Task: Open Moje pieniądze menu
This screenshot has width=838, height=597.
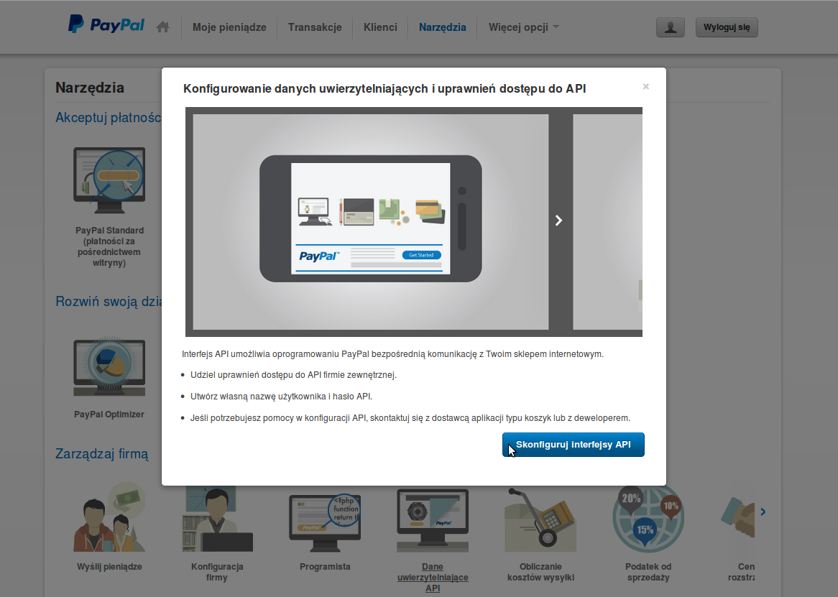Action: [x=229, y=27]
